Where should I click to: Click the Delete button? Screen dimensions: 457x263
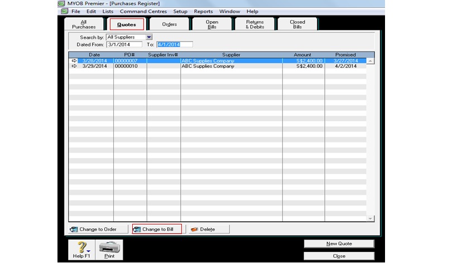(x=209, y=229)
